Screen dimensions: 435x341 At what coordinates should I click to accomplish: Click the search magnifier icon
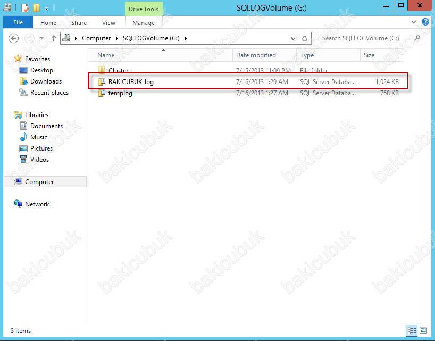417,38
